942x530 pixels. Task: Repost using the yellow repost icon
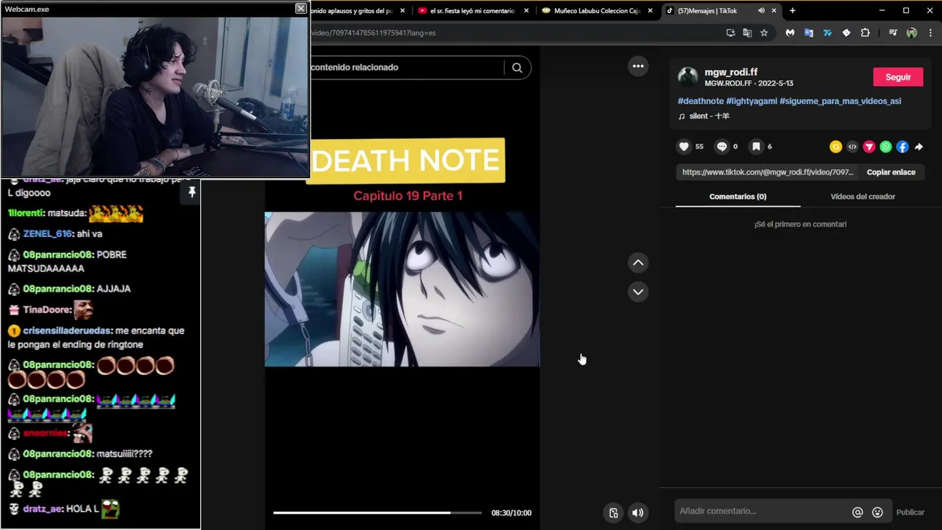[835, 146]
